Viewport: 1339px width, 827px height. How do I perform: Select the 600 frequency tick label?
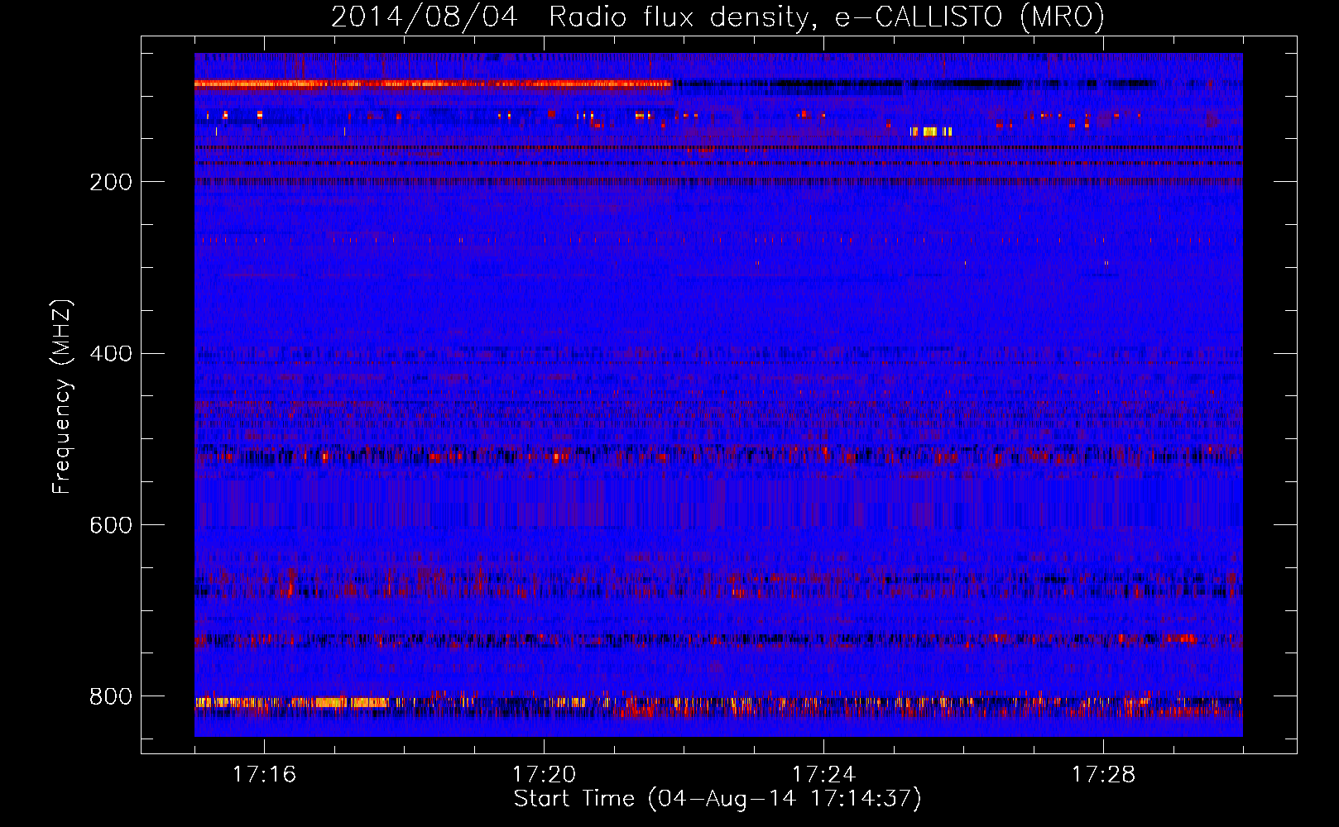(111, 525)
